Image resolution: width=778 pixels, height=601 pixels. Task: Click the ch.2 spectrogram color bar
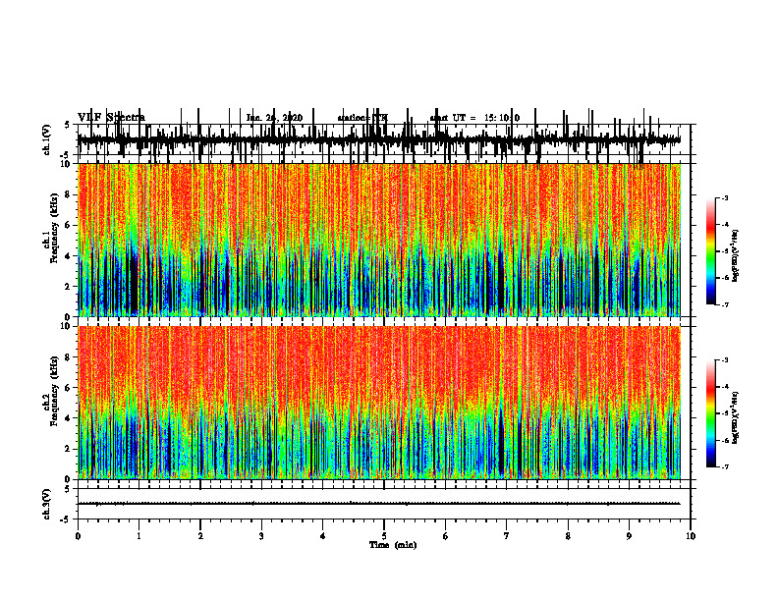point(711,413)
